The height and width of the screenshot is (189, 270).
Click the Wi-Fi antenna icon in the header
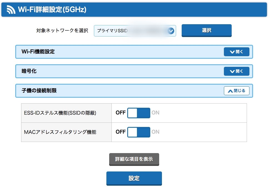point(10,10)
